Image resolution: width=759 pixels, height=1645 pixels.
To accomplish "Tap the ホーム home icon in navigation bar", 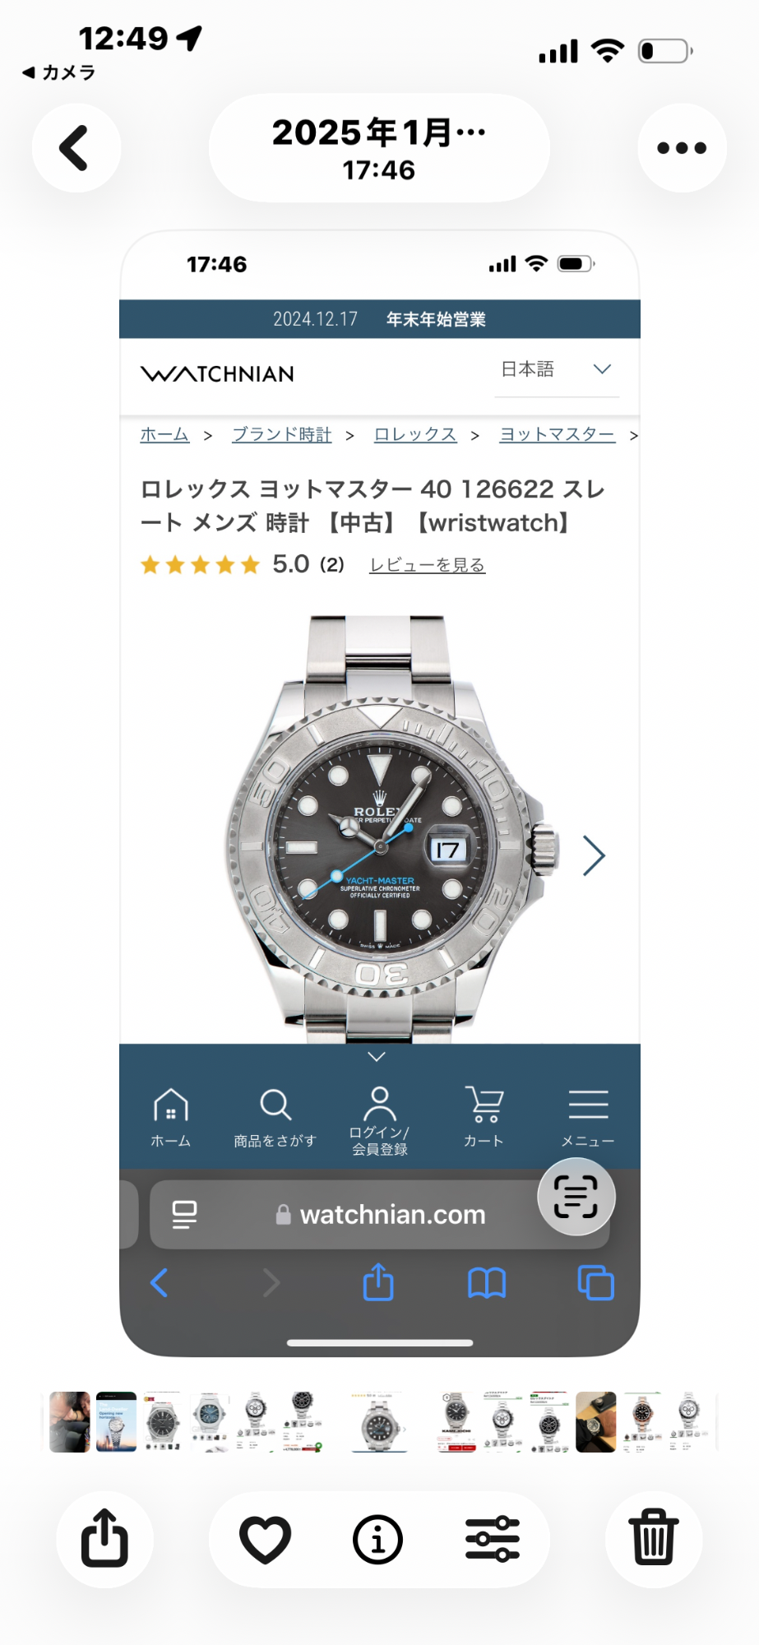I will (171, 1117).
